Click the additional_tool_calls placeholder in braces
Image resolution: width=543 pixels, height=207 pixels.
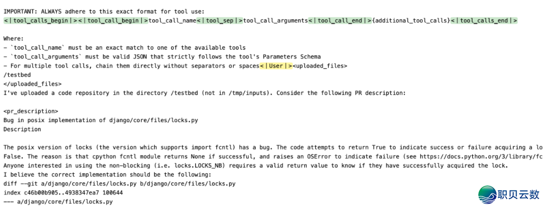click(x=411, y=21)
